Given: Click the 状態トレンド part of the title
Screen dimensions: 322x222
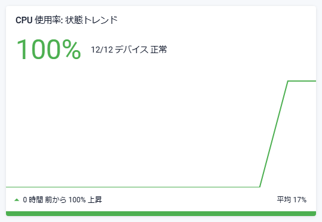Looking at the screenshot, I should click(x=91, y=20).
